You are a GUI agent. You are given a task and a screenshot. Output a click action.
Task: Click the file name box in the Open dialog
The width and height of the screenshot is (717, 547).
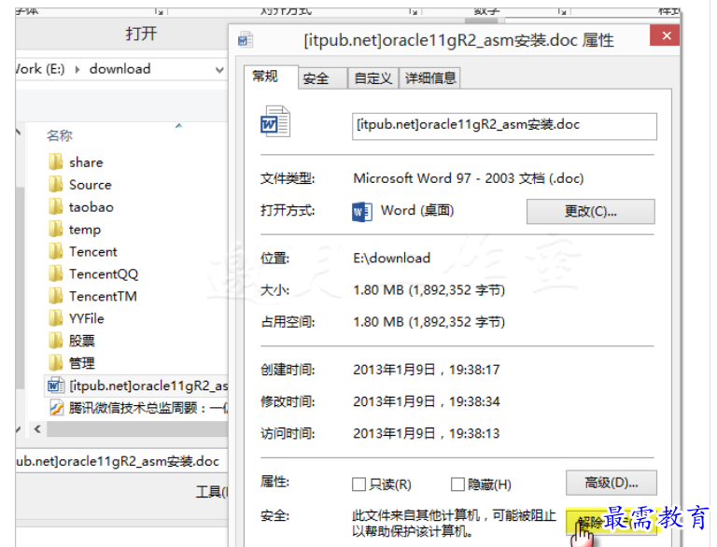[x=121, y=461]
